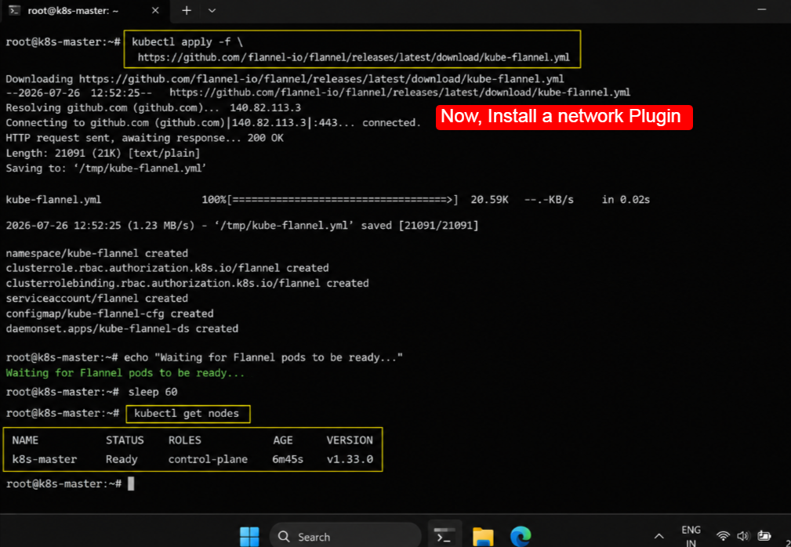Click the 'kubectl apply -f \' command text

pyautogui.click(x=187, y=42)
